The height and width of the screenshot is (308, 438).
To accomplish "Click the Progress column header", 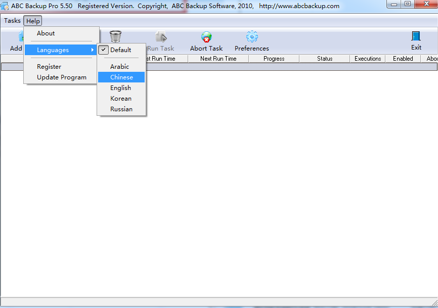I will point(274,59).
